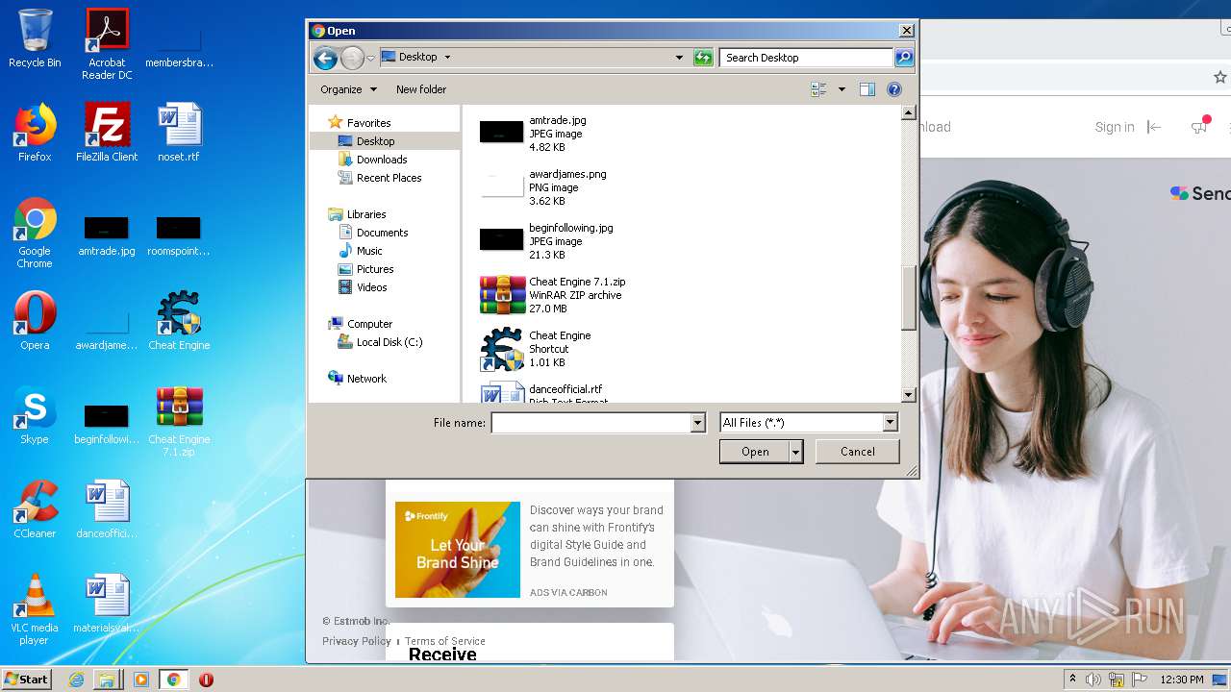Open the Open button split arrow
This screenshot has width=1231, height=692.
coord(796,452)
